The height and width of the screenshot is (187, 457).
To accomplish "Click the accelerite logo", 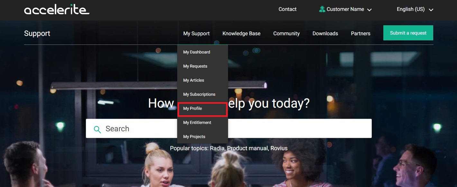I will click(x=57, y=10).
